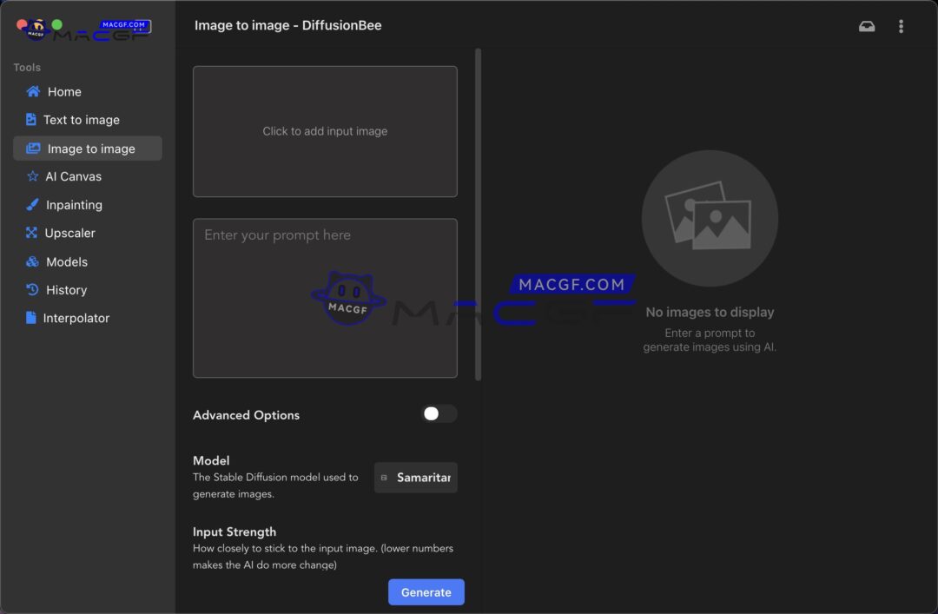
Task: Click the Generate button
Action: 426,591
